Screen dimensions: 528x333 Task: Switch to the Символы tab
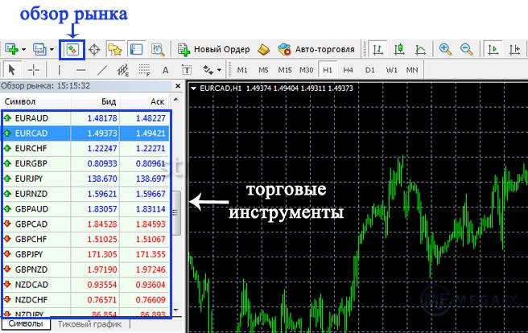(x=25, y=325)
